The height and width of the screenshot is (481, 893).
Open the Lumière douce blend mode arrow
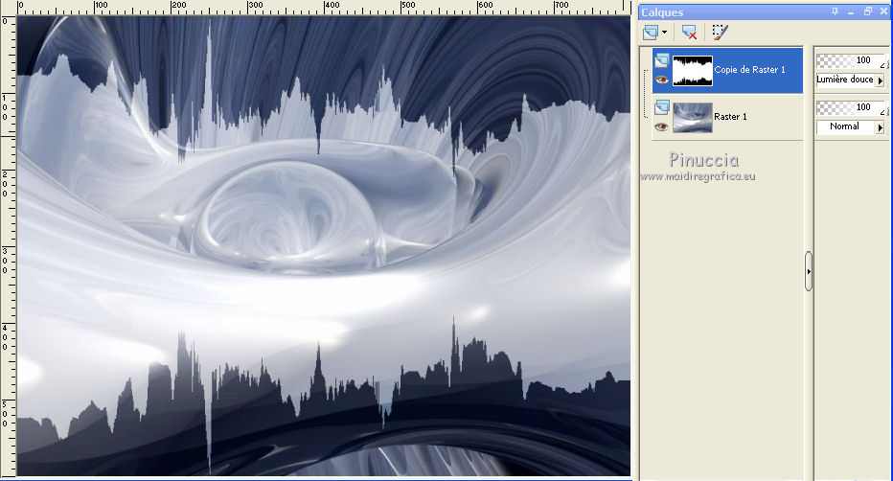880,80
